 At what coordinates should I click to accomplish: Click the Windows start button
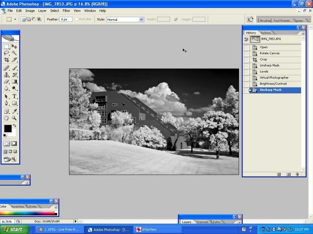click(14, 229)
